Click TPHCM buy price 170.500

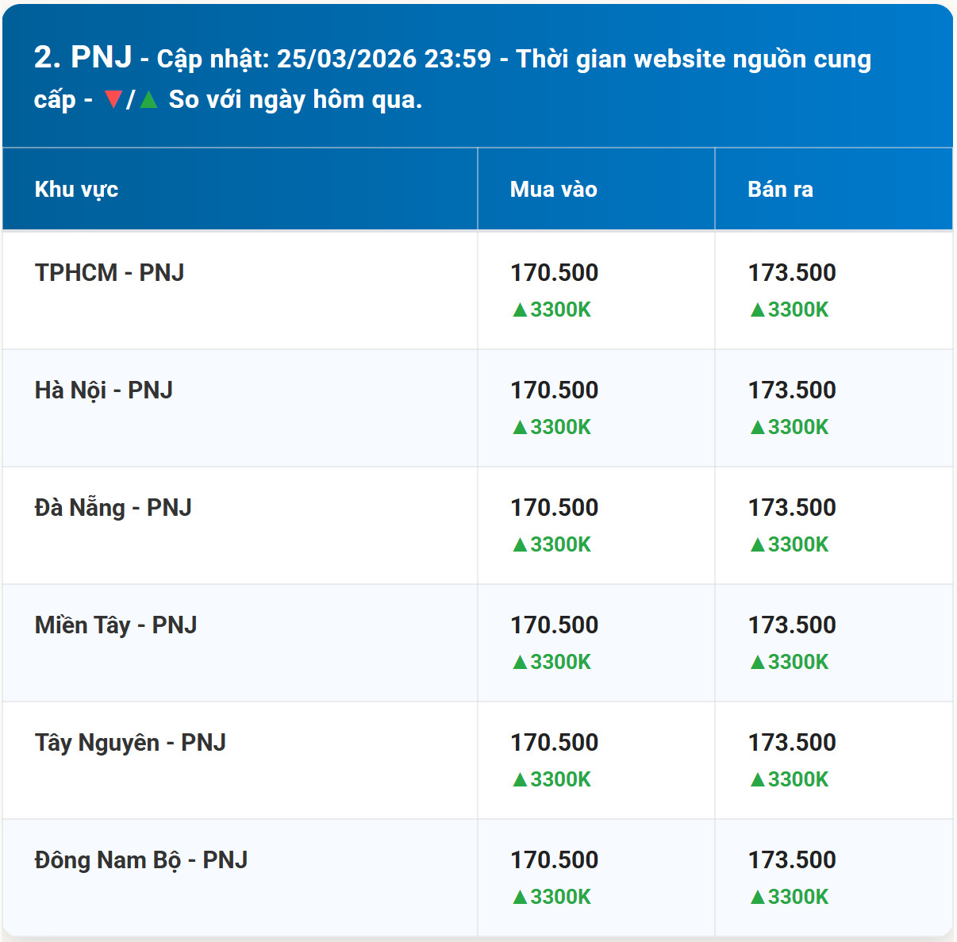pos(554,273)
